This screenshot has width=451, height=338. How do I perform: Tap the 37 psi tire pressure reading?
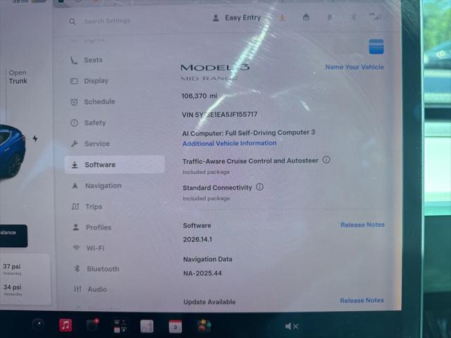click(x=12, y=267)
